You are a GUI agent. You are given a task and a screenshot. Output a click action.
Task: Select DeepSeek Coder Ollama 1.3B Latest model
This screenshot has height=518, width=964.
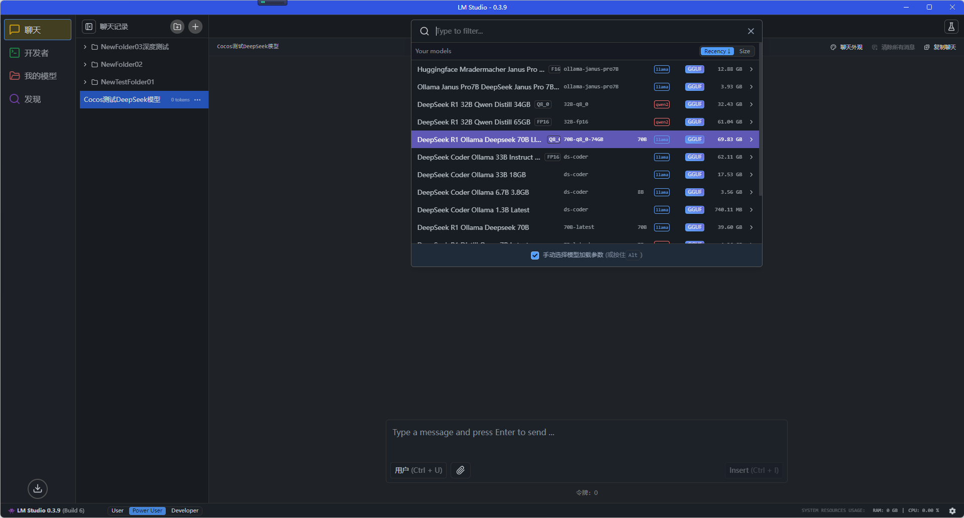pos(585,210)
